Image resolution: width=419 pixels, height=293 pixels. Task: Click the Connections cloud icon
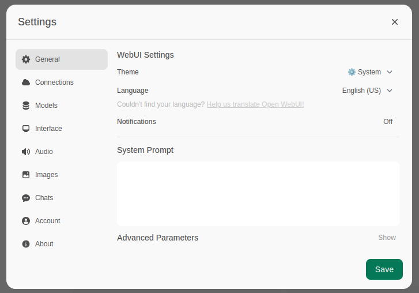[x=26, y=82]
